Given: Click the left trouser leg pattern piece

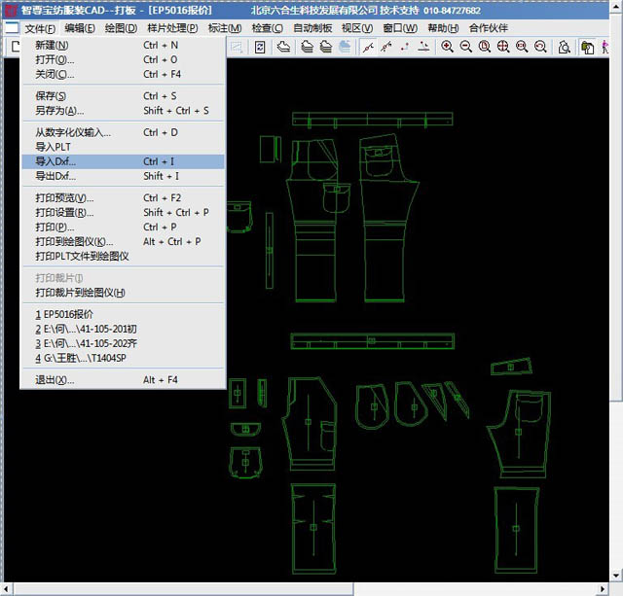Looking at the screenshot, I should pyautogui.click(x=313, y=221).
